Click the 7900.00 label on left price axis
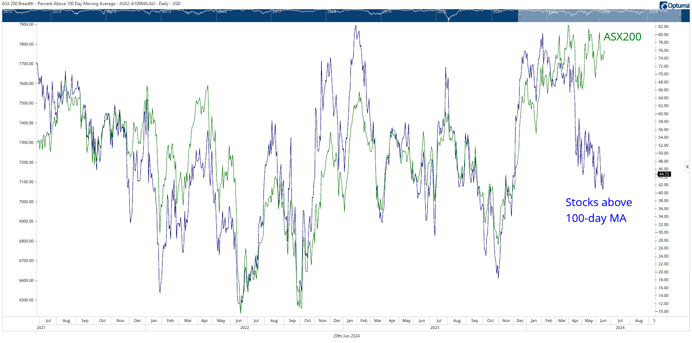Viewport: 692px width, 343px height. pos(26,25)
